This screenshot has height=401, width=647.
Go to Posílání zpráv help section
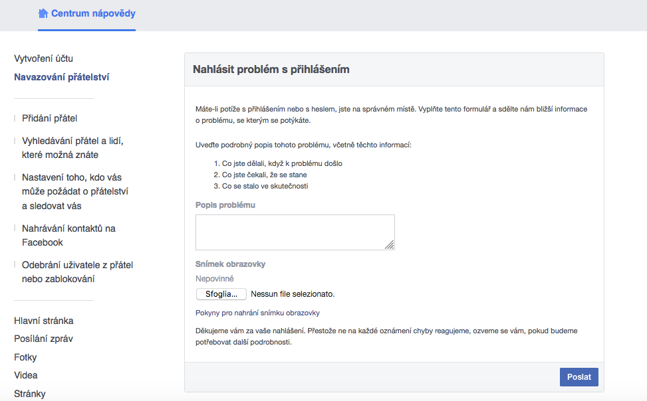43,339
